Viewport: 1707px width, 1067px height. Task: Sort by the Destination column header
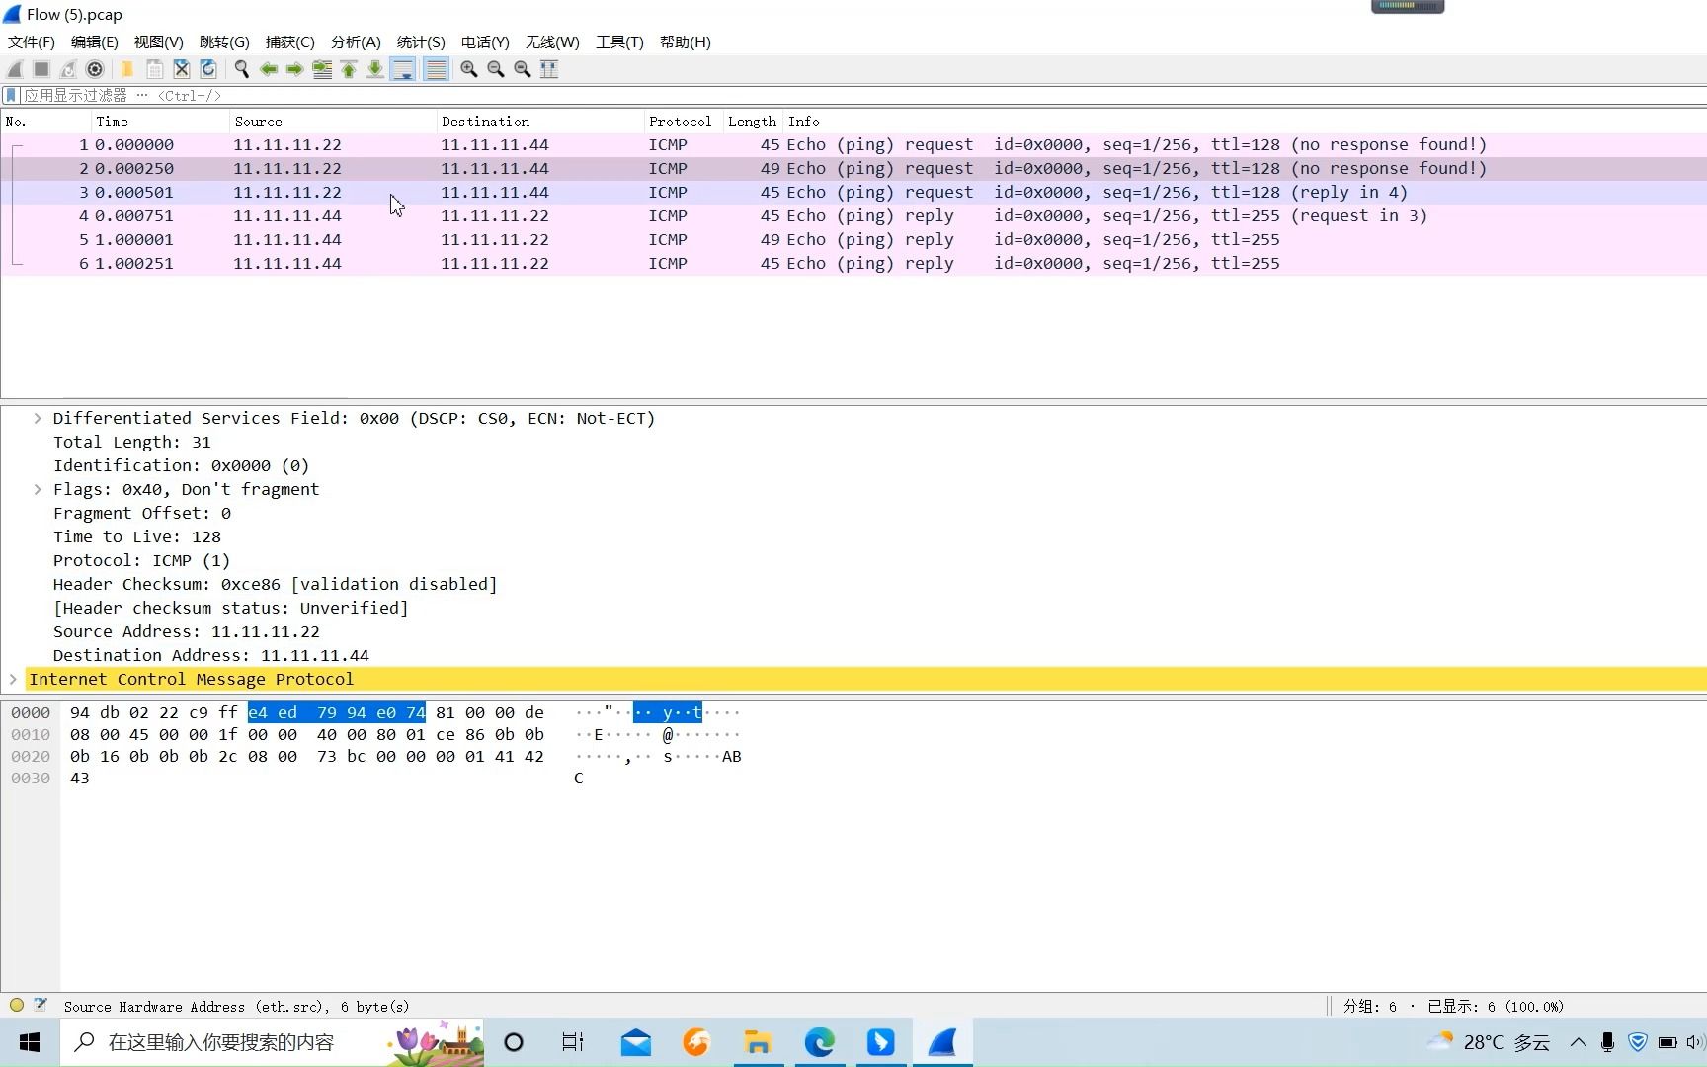tap(540, 122)
